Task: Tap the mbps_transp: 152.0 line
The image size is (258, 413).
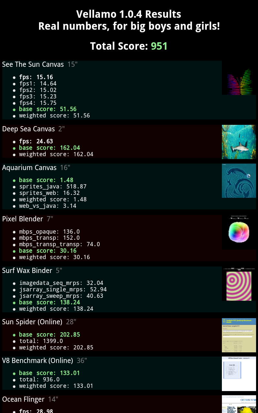Action: point(49,238)
